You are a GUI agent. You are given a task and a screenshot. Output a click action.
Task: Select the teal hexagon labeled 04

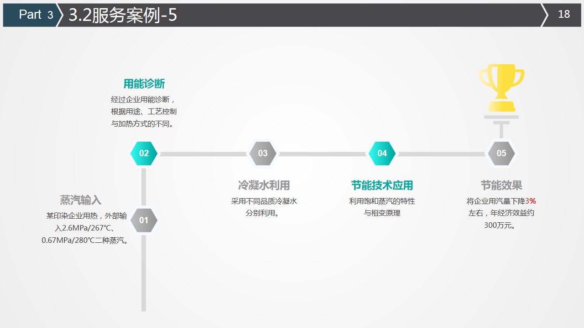pos(382,154)
